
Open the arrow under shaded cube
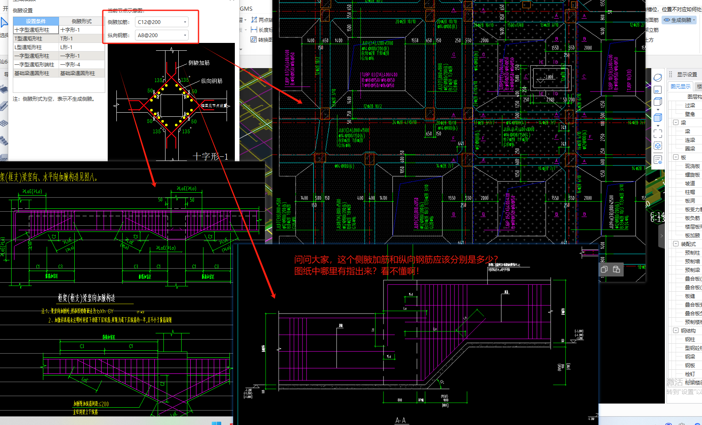(x=658, y=125)
